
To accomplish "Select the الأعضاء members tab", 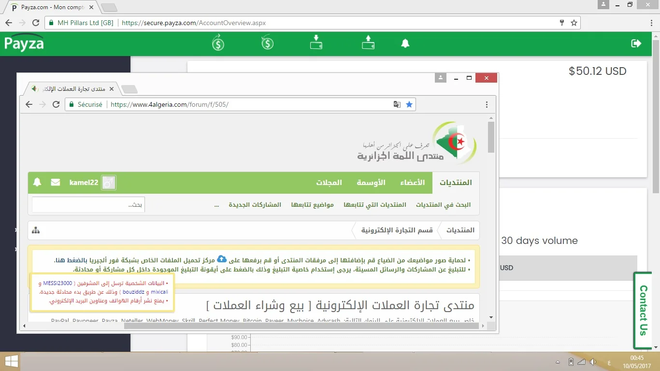I will pos(412,183).
